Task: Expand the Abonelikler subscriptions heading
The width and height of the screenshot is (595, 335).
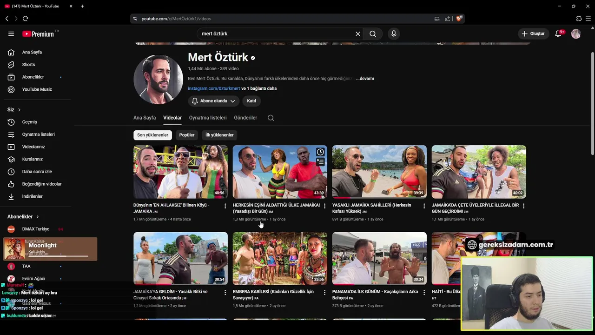Action: pyautogui.click(x=23, y=217)
